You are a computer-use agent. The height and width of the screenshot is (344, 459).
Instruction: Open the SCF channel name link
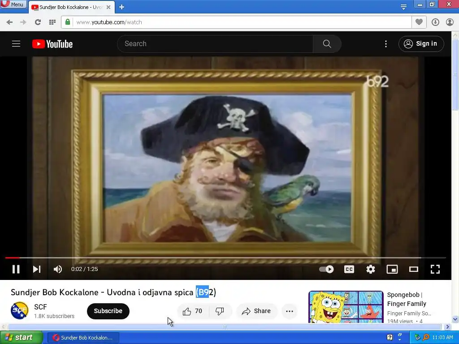point(40,307)
